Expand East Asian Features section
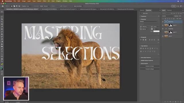 pyautogui.click(x=140, y=58)
